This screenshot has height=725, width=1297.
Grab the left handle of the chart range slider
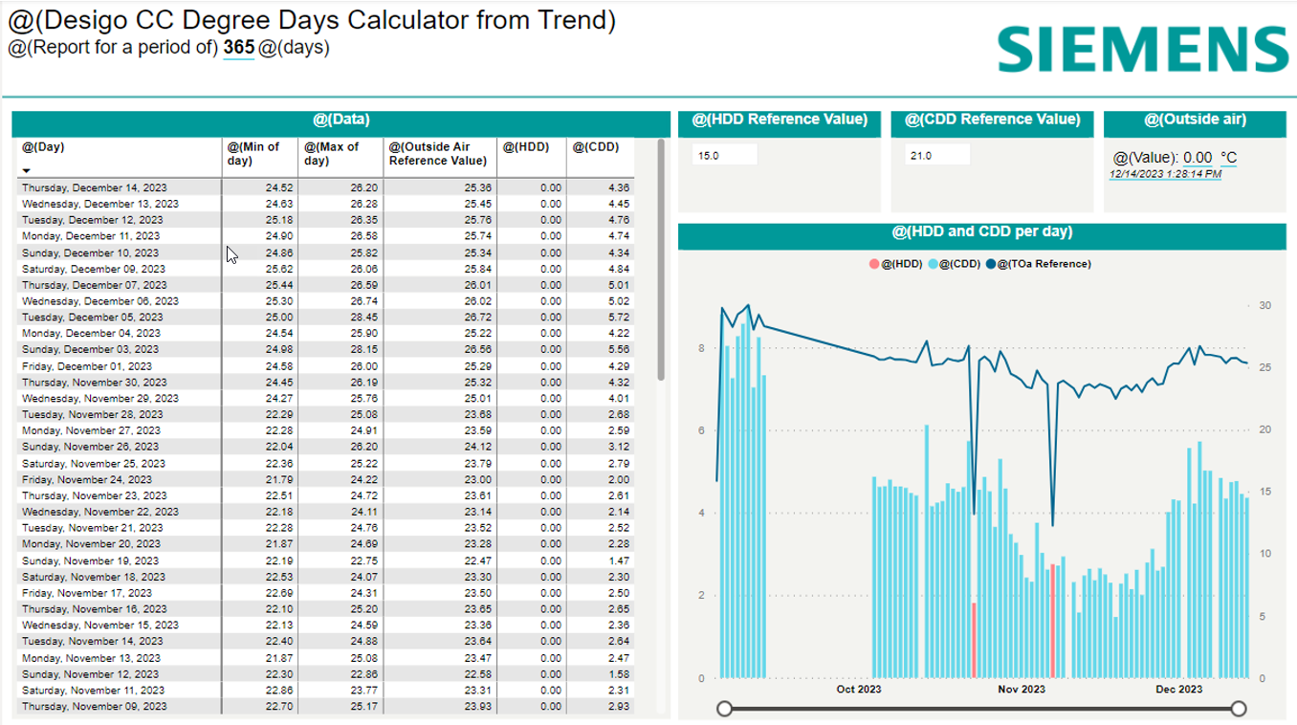click(725, 708)
